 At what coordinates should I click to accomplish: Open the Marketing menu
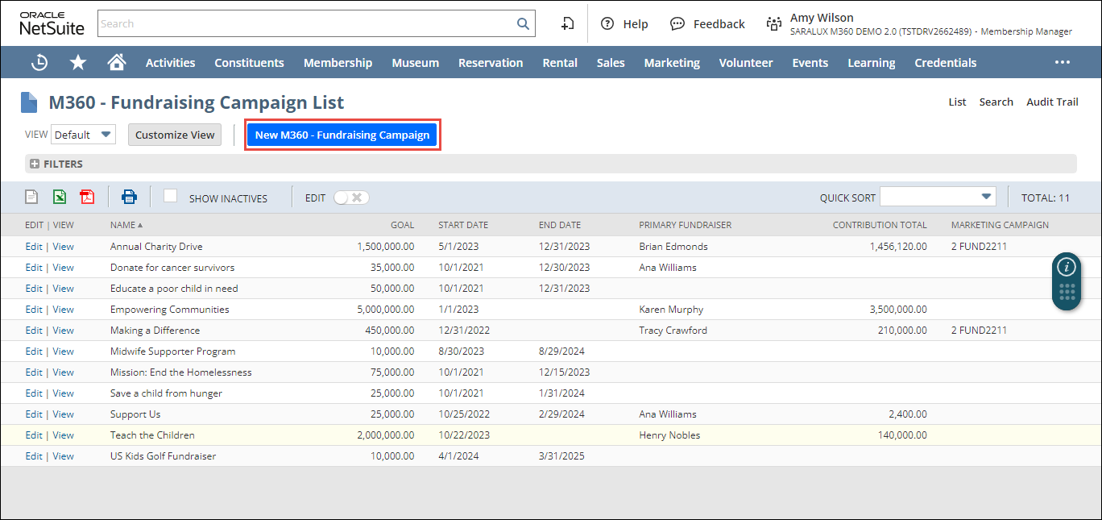672,63
